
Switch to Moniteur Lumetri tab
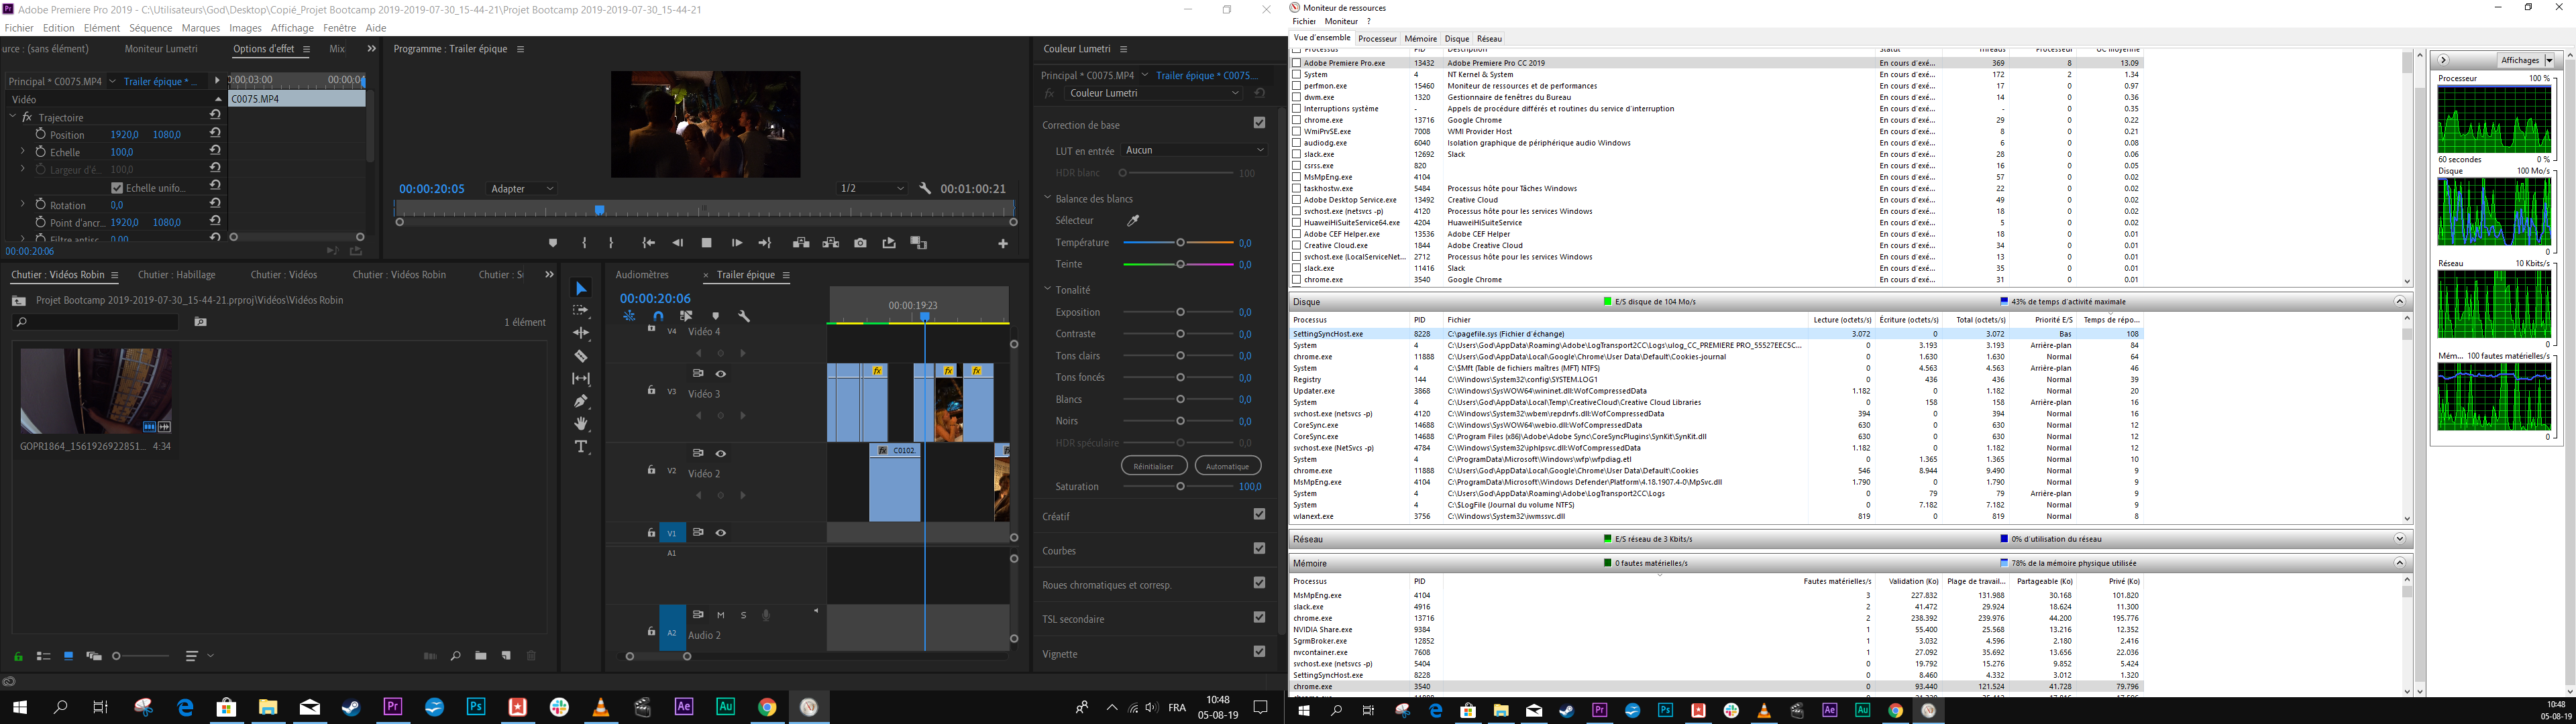tap(161, 49)
